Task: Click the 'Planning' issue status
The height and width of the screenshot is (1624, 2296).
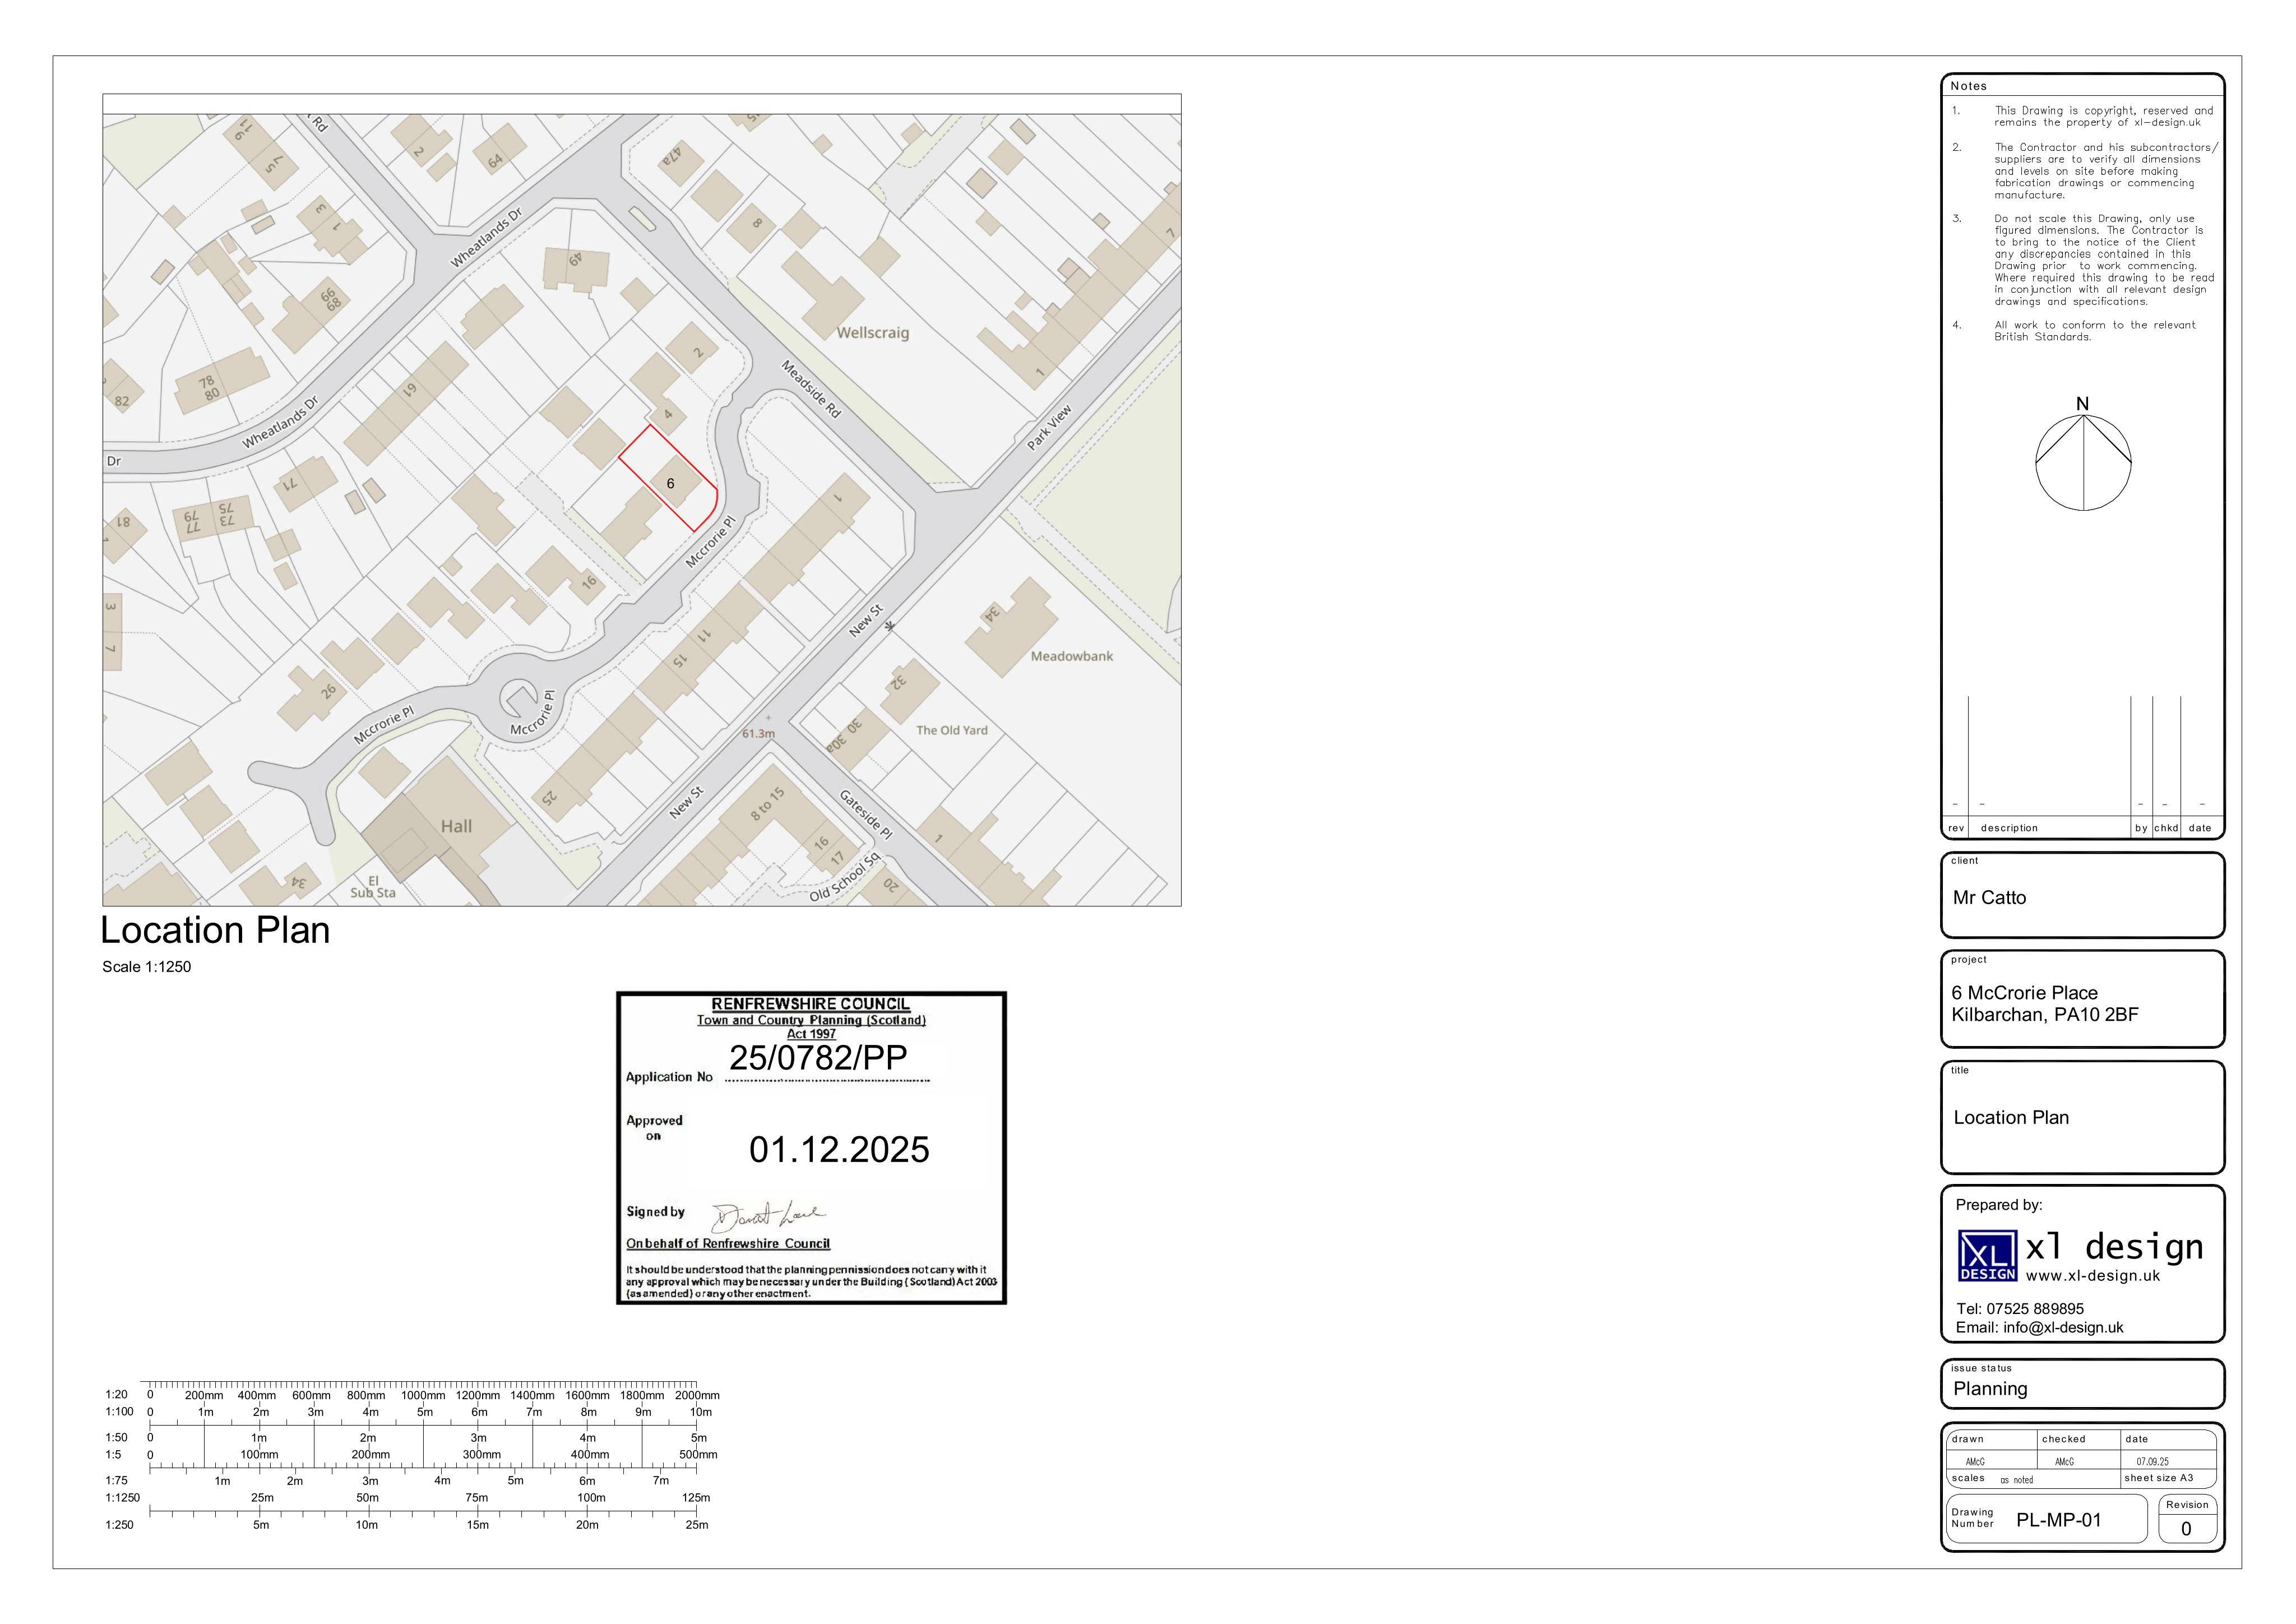Action: coord(1990,1389)
